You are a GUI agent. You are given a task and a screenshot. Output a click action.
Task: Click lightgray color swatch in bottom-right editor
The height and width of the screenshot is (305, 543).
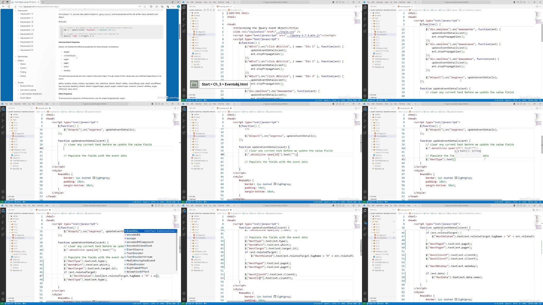456,300
